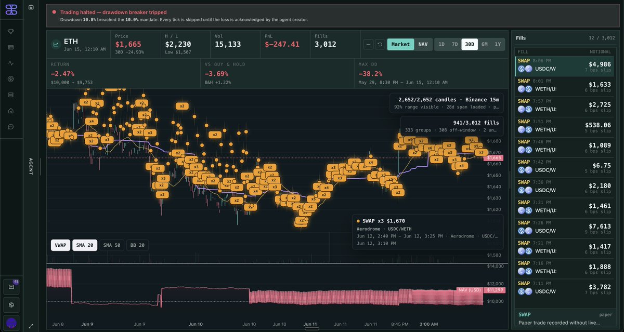Click the ETH chart symbol icon
The image size is (624, 332).
click(55, 45)
